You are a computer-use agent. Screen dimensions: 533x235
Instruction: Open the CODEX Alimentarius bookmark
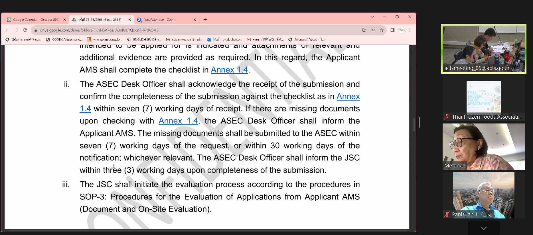(x=64, y=40)
